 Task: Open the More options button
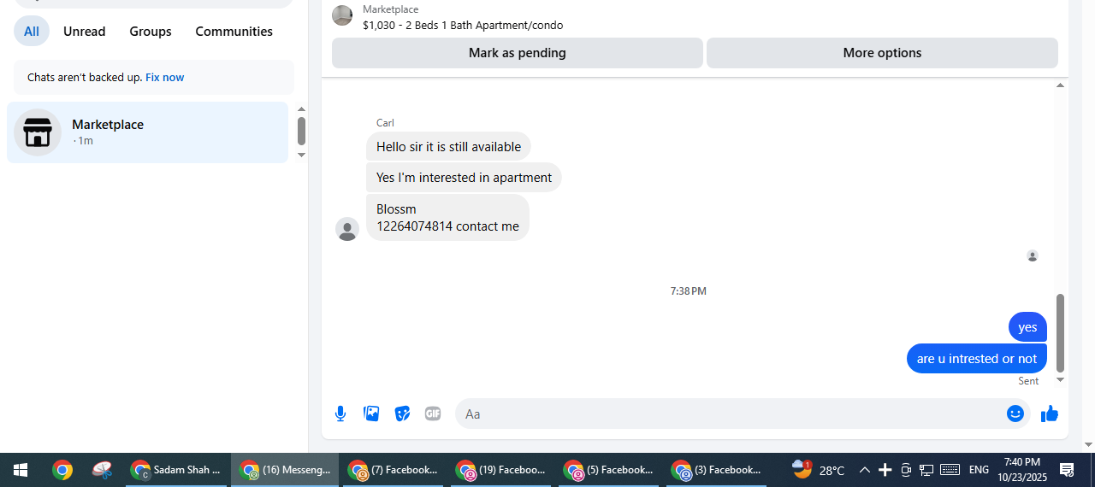point(882,53)
